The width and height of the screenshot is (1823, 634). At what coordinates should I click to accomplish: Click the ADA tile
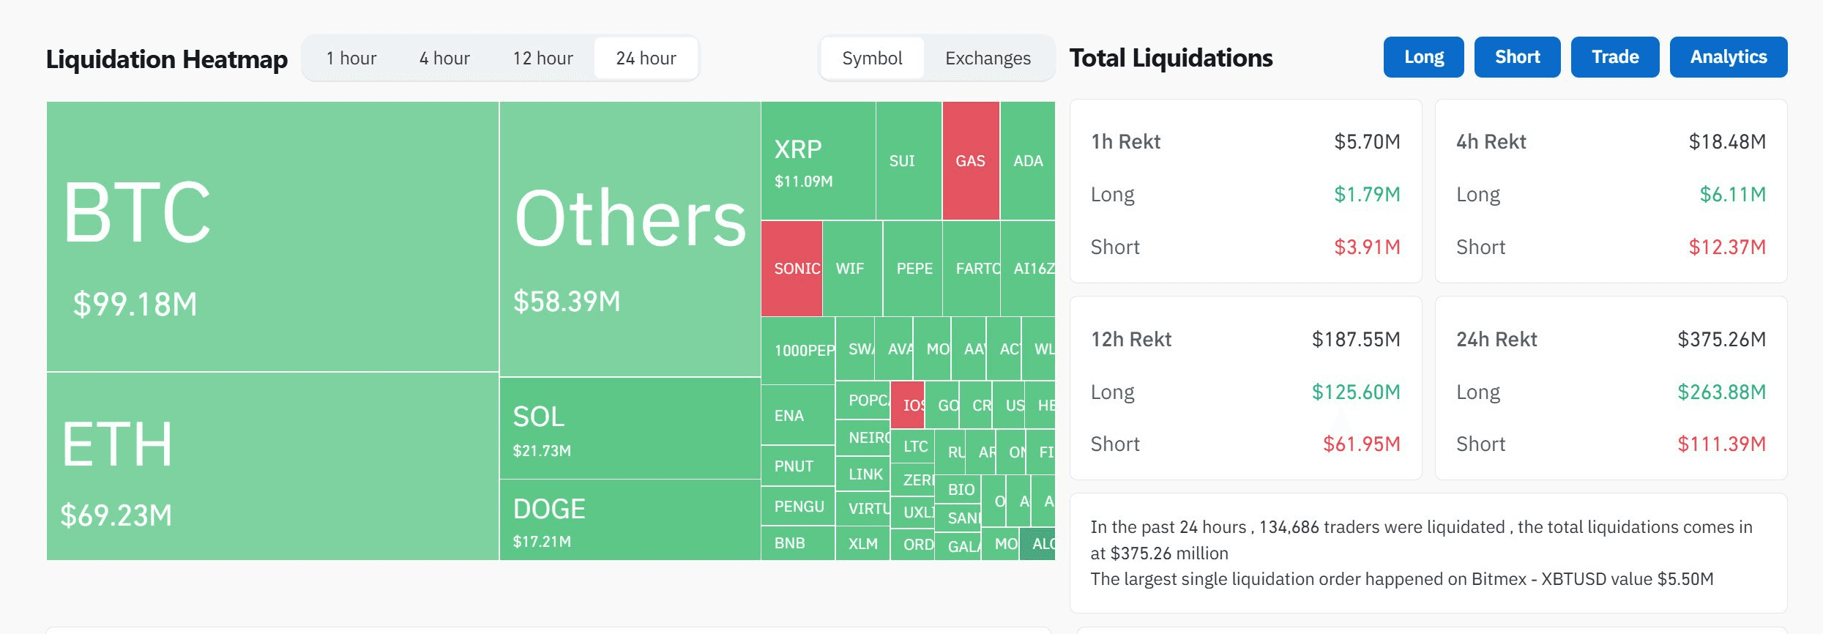(1028, 161)
